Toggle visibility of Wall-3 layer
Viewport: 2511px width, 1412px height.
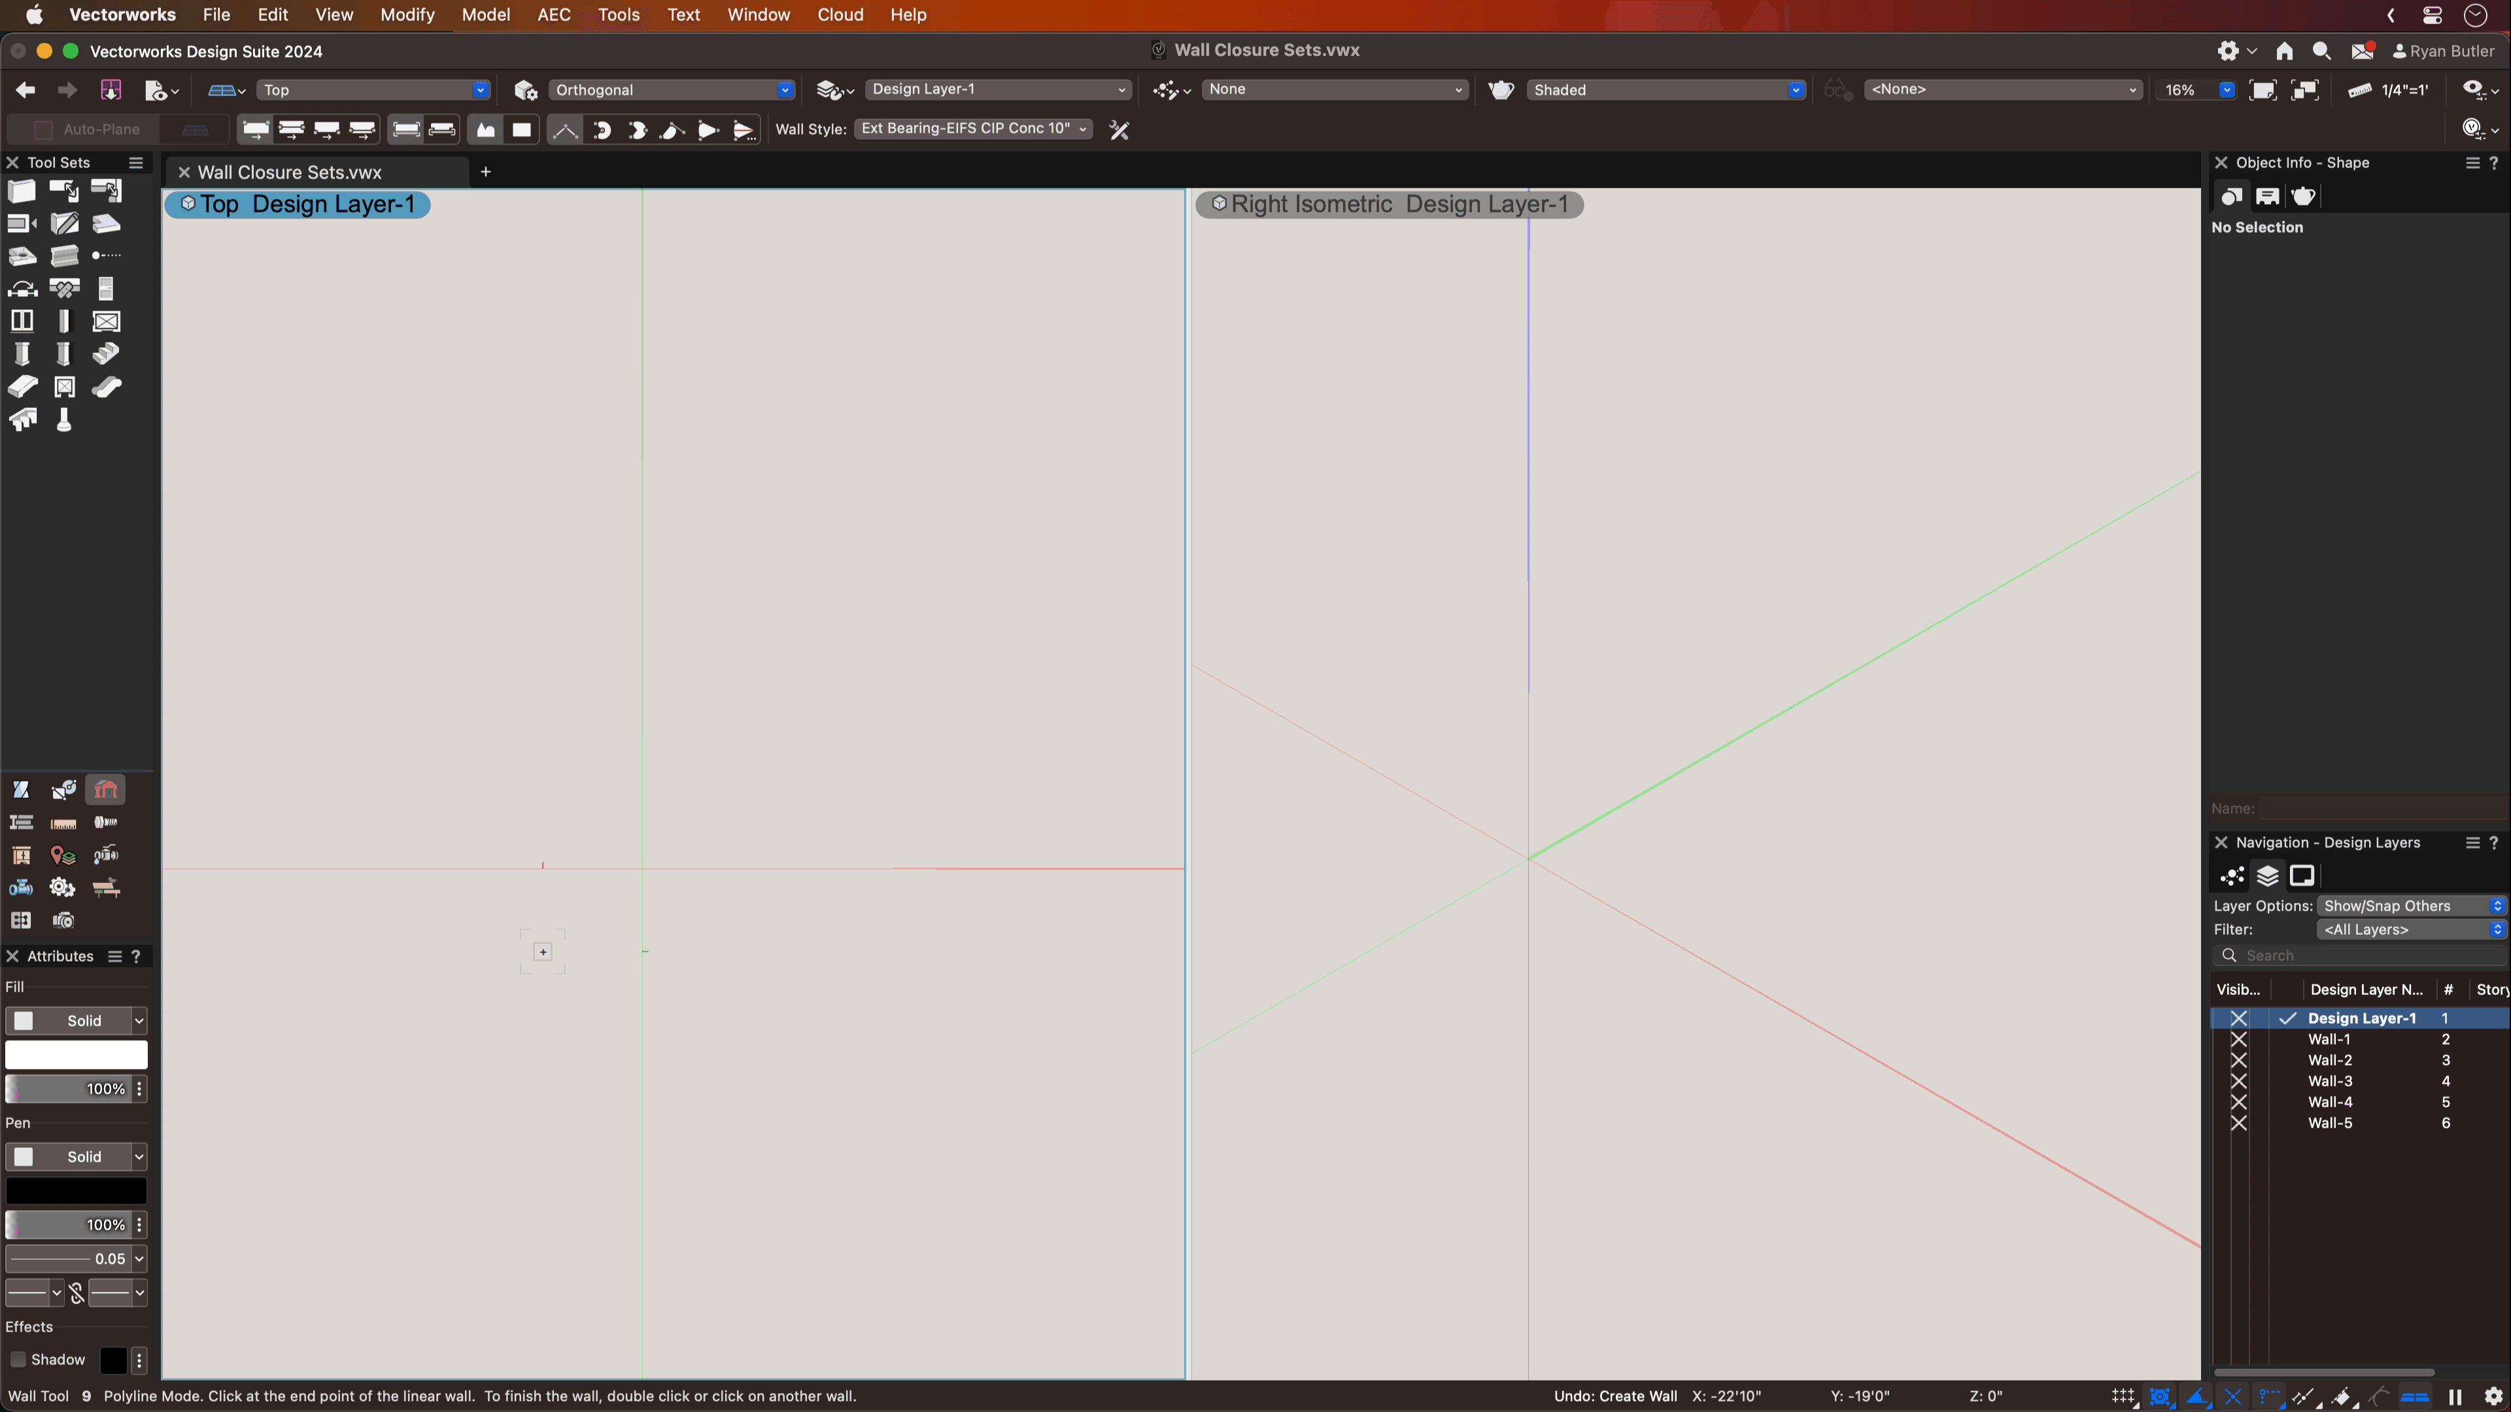pos(2239,1082)
